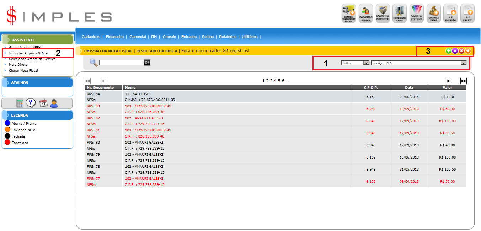
Task: Click Importar Arquivo NFS-e link
Action: 28,53
